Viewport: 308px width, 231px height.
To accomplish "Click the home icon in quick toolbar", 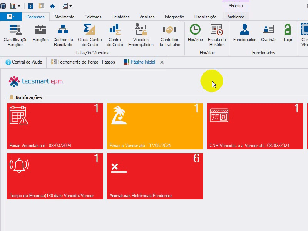I will click(52, 6).
